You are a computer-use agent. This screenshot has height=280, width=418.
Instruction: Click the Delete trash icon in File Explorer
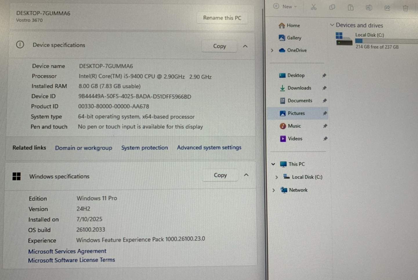click(x=406, y=8)
